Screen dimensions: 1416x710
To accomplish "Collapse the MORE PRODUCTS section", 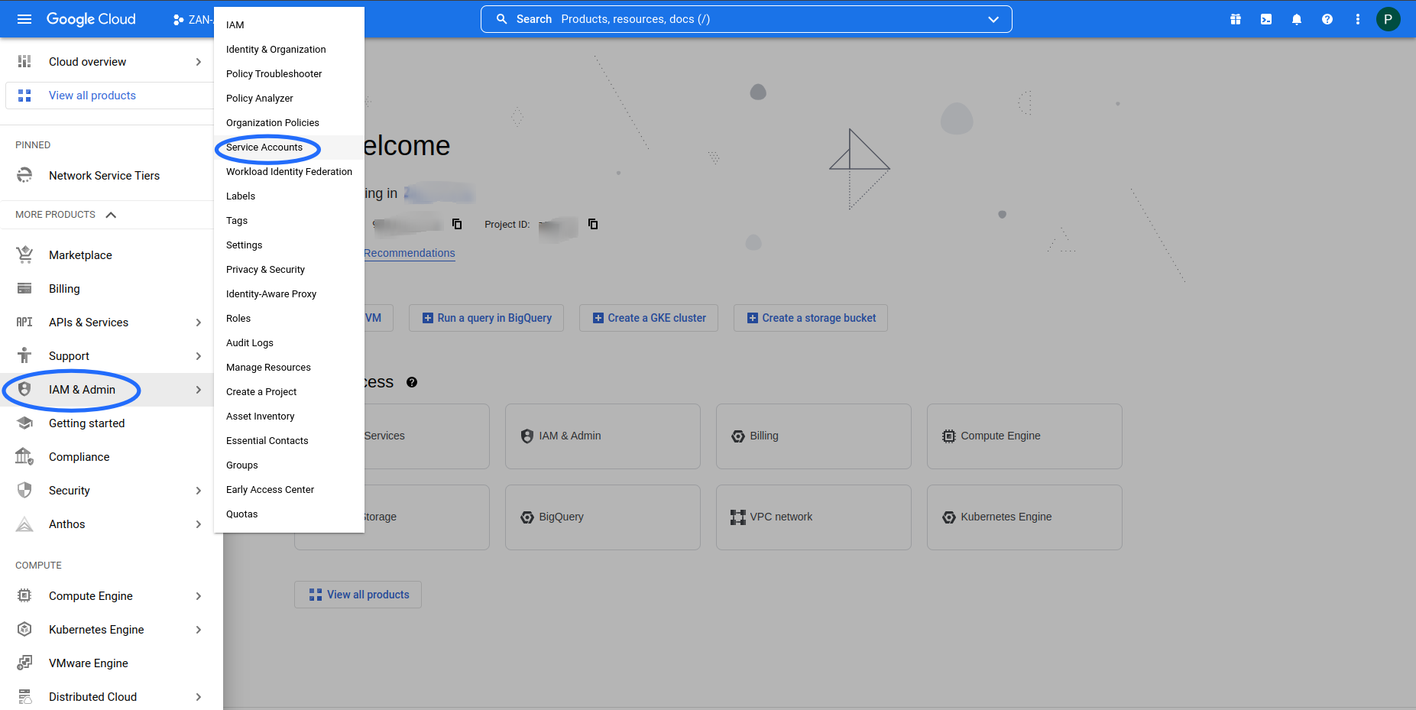I will 111,215.
